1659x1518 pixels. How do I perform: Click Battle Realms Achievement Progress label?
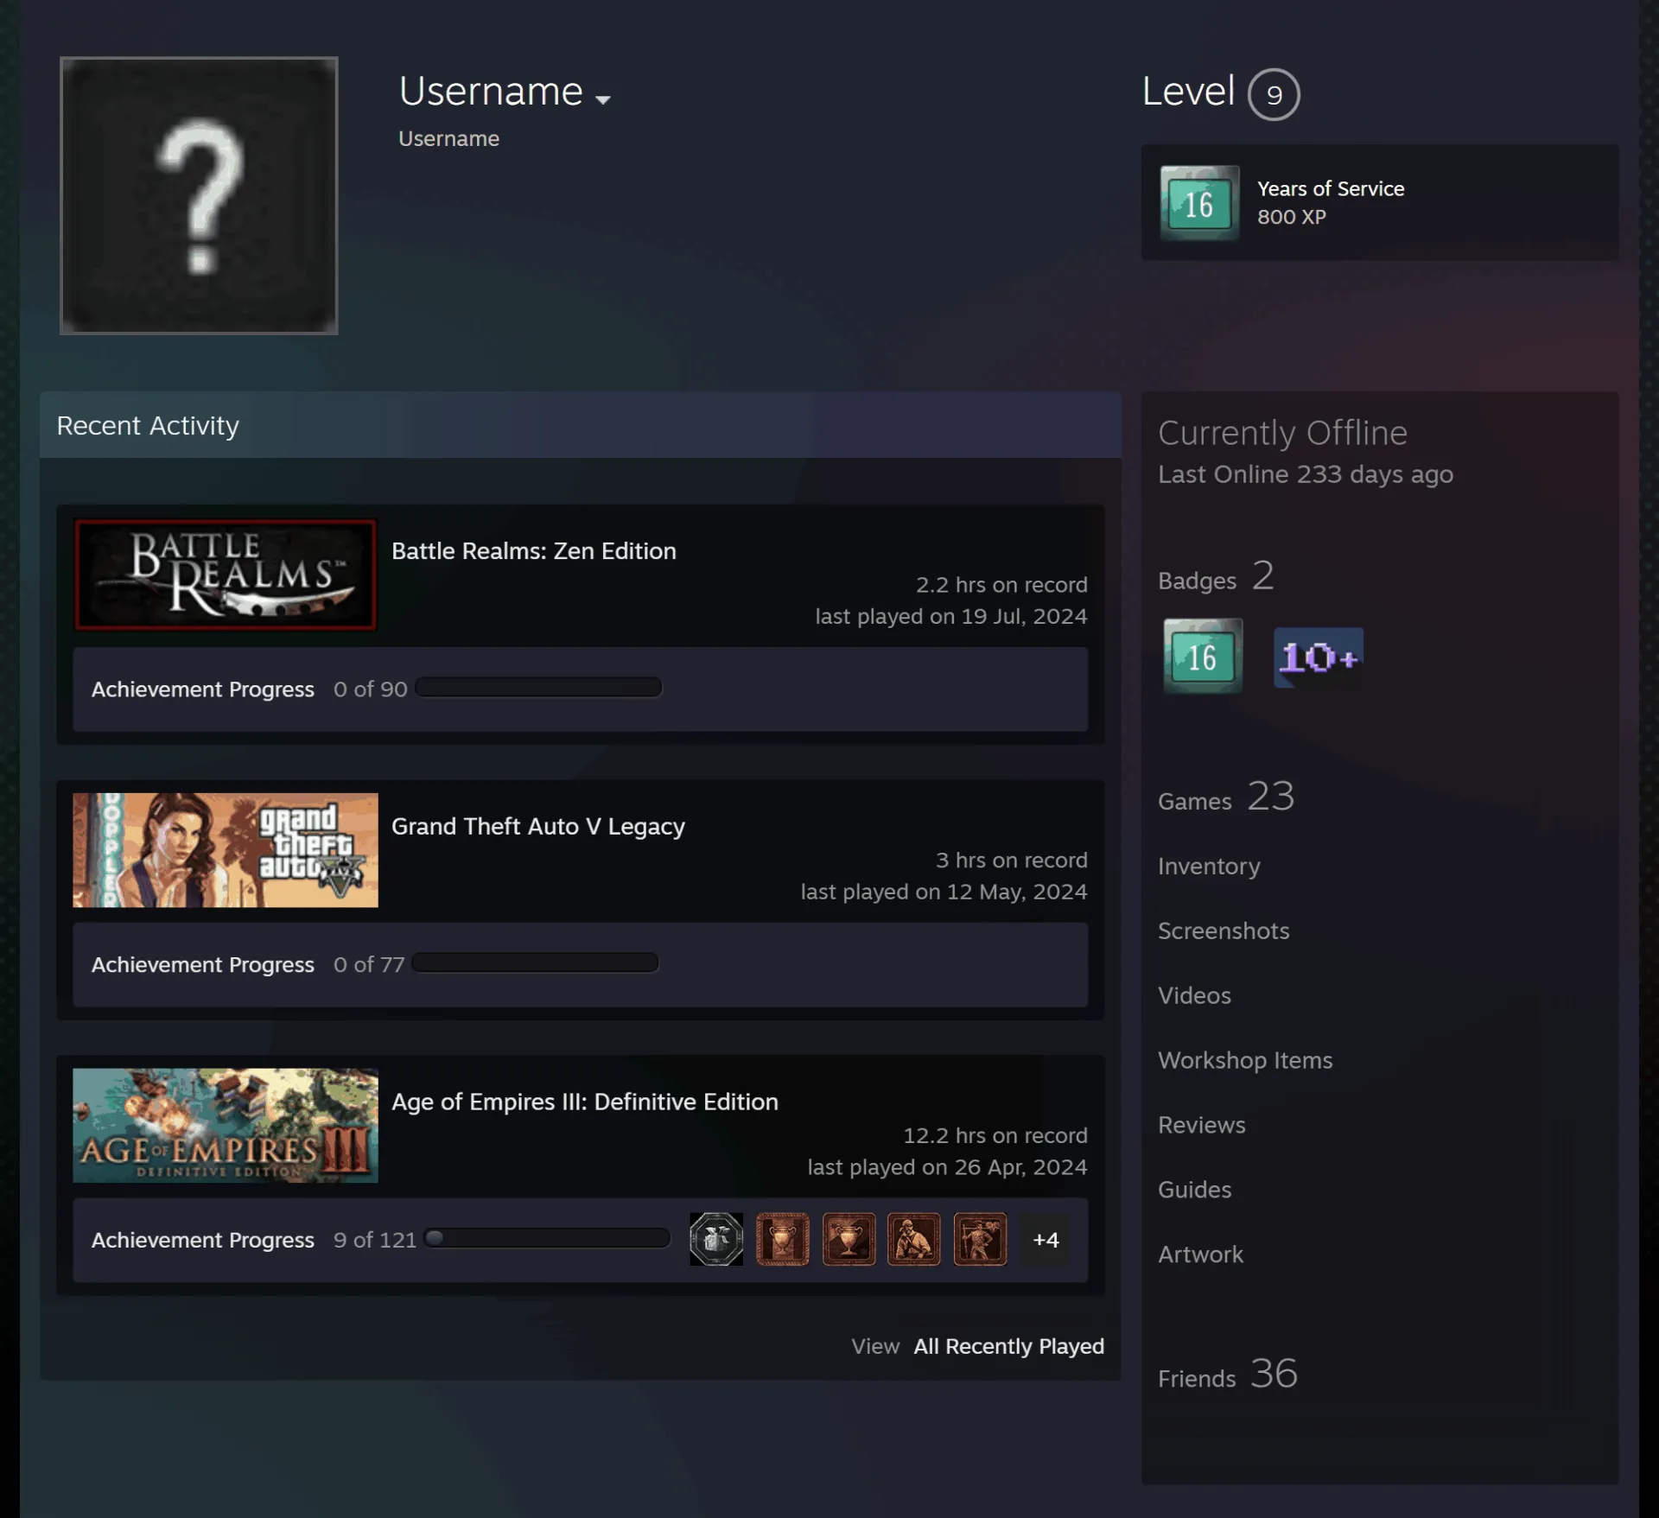coord(203,689)
